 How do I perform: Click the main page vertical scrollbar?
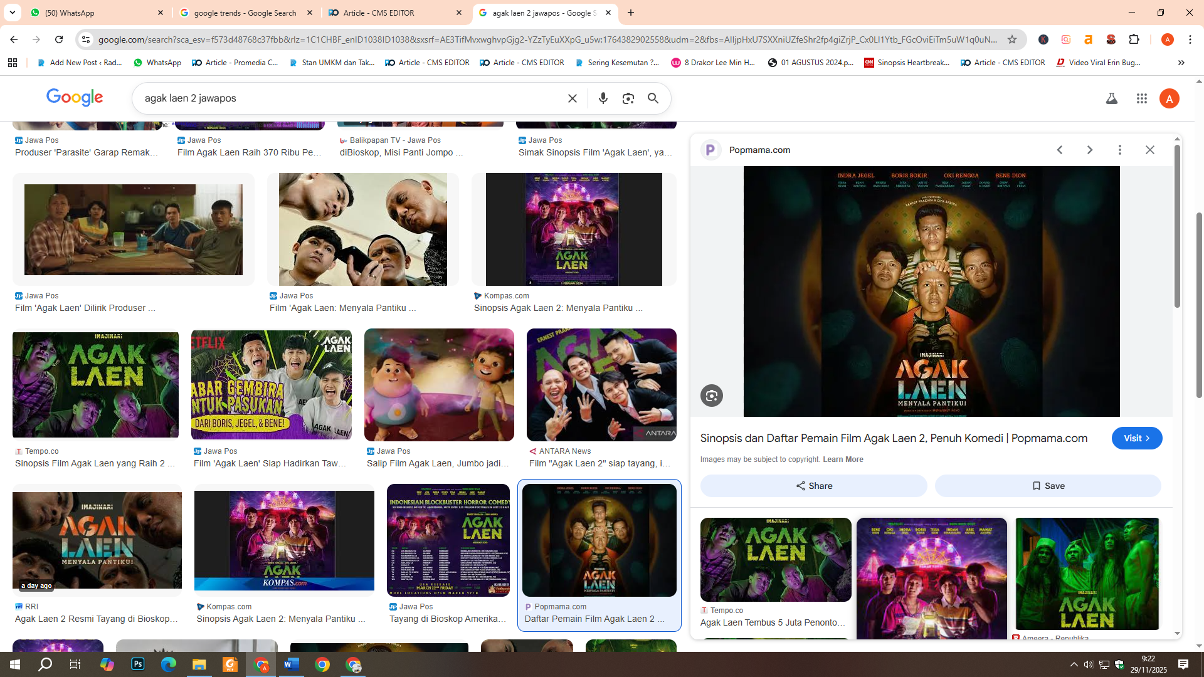click(x=1199, y=305)
